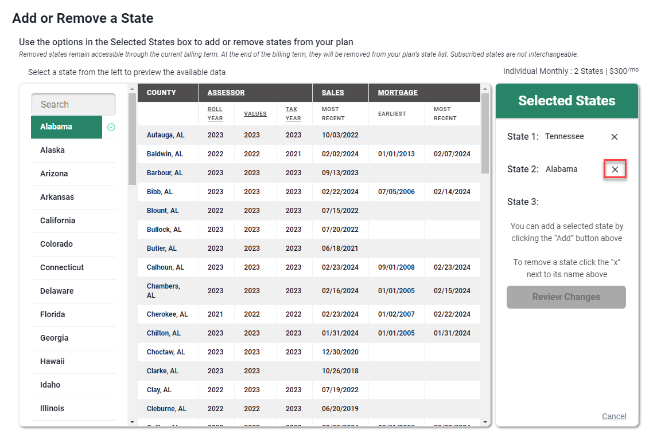Image resolution: width=657 pixels, height=438 pixels.
Task: Open the Assessor column header link
Action: click(x=226, y=93)
